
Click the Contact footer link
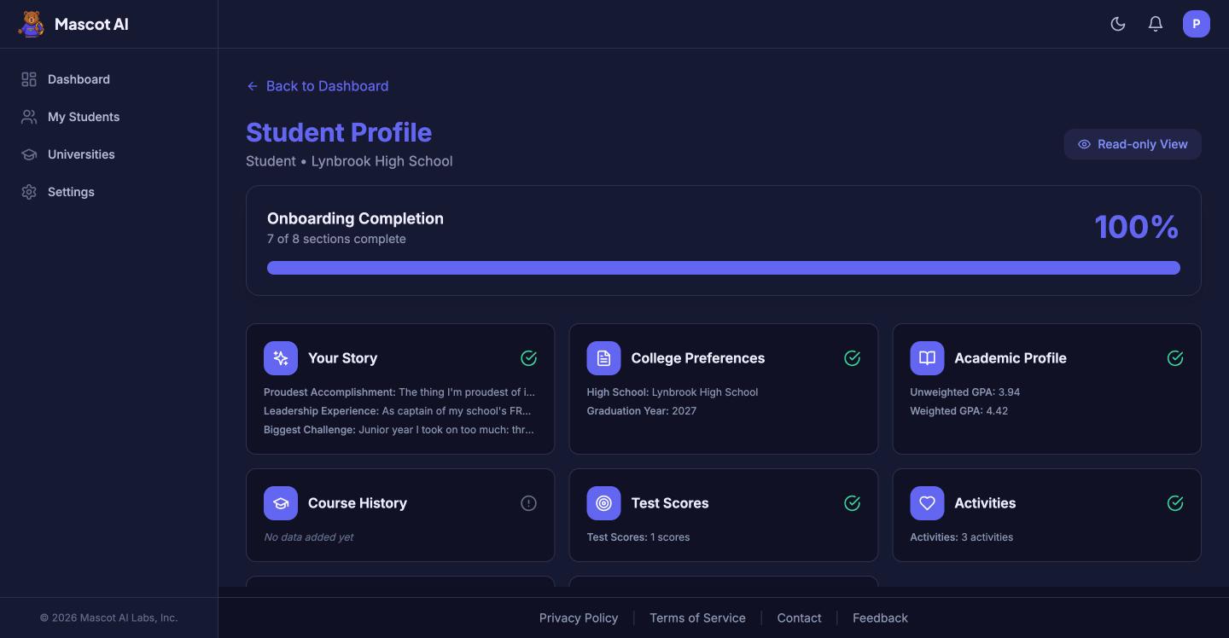[x=799, y=618]
